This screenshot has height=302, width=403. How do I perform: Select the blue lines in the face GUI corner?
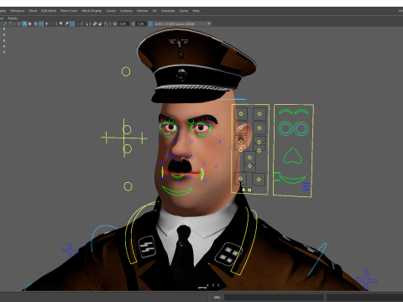pyautogui.click(x=306, y=186)
